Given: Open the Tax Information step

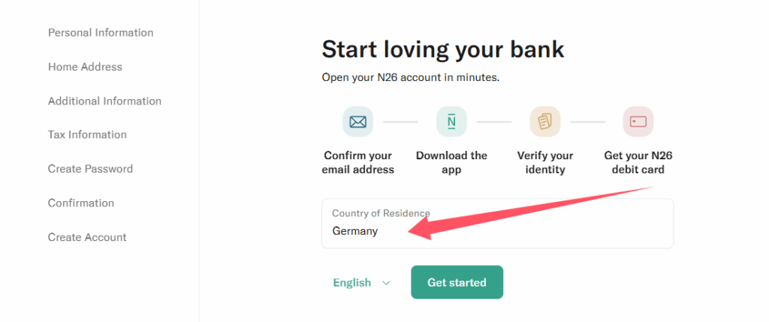Looking at the screenshot, I should [87, 135].
